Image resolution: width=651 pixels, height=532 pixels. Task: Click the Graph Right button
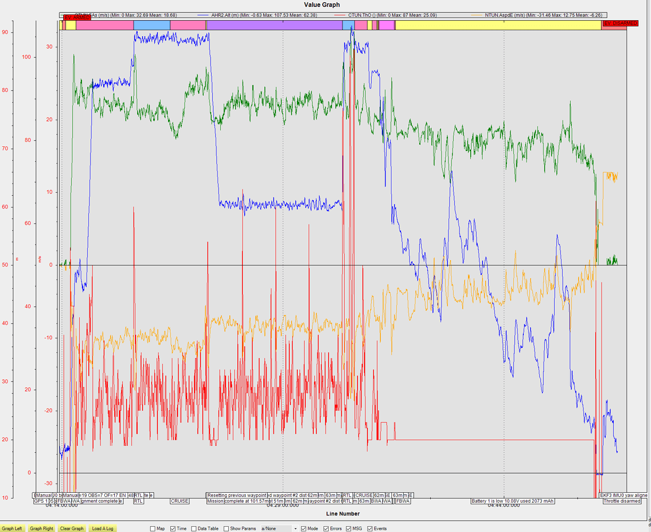[41, 528]
